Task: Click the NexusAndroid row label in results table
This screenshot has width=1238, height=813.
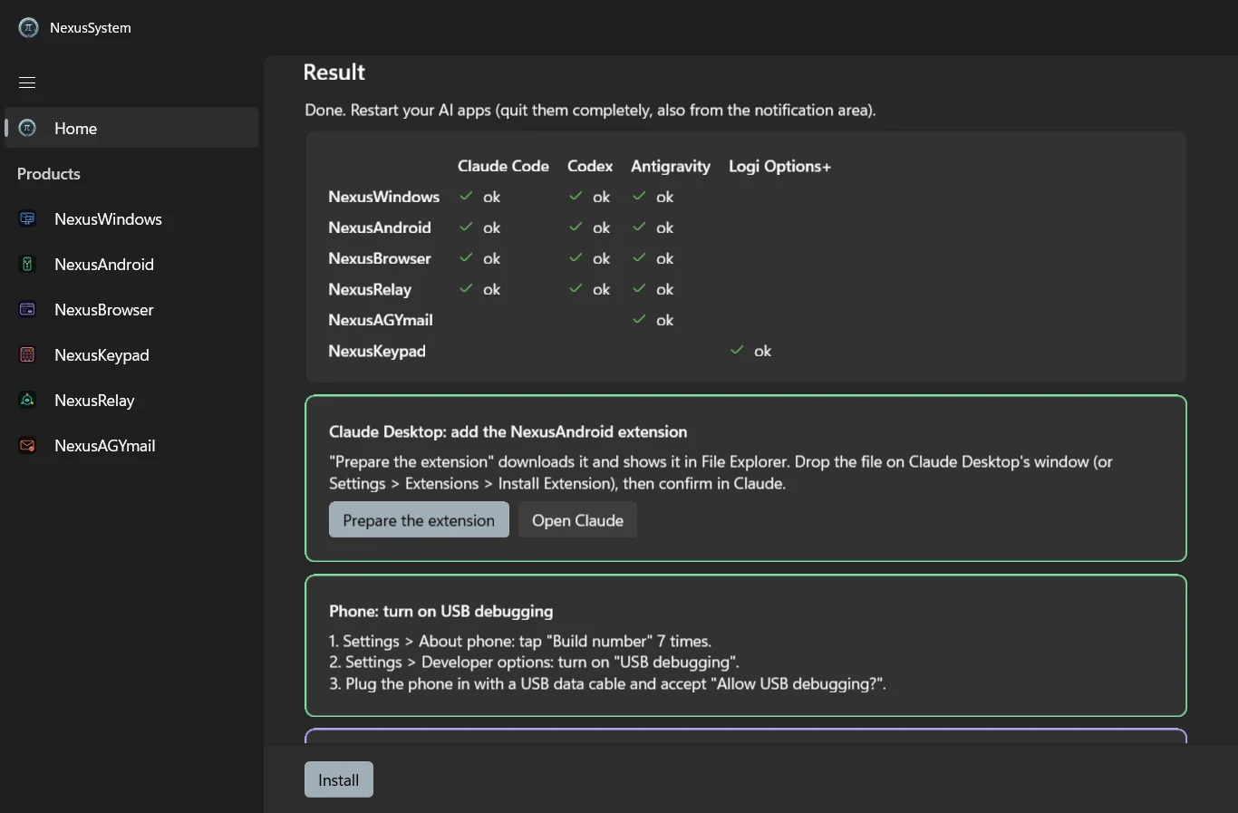Action: 380,227
